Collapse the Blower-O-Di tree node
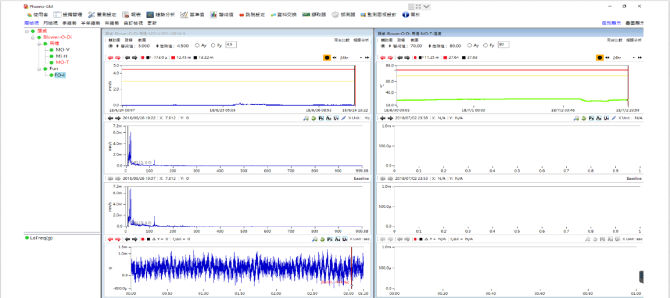Viewport: 670px width, 298px height. (x=33, y=37)
